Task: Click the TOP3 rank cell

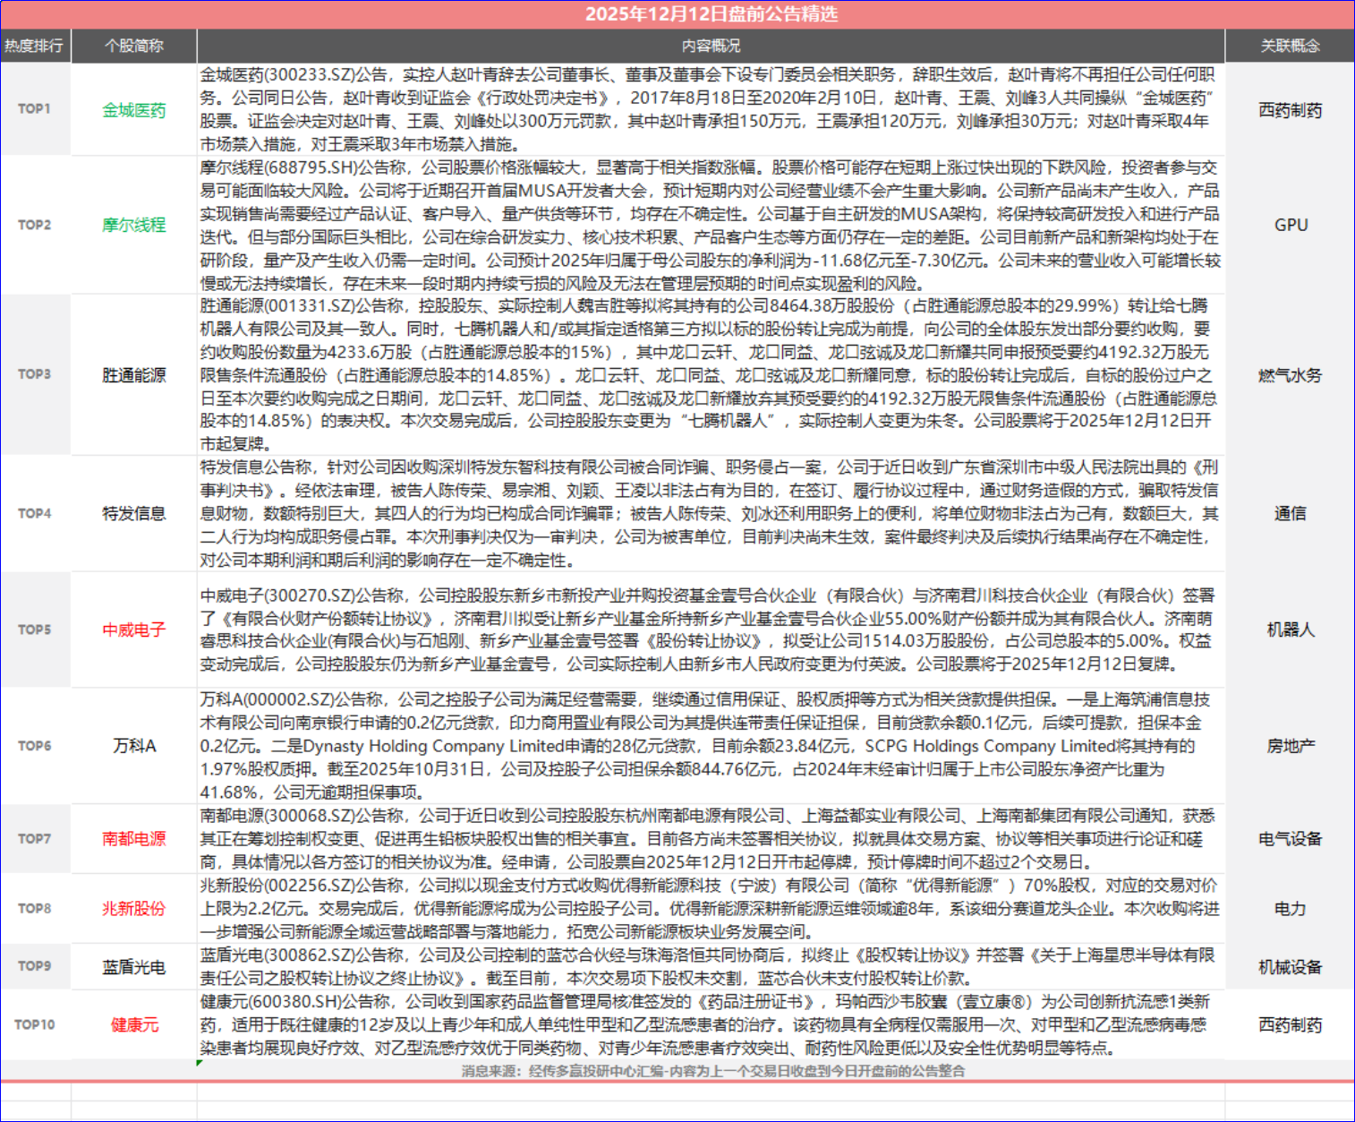Action: point(35,374)
